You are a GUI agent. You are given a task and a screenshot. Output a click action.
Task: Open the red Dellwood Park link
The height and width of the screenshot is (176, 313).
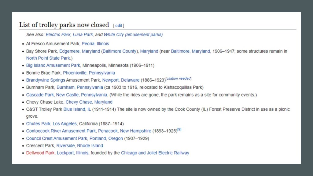coord(40,153)
